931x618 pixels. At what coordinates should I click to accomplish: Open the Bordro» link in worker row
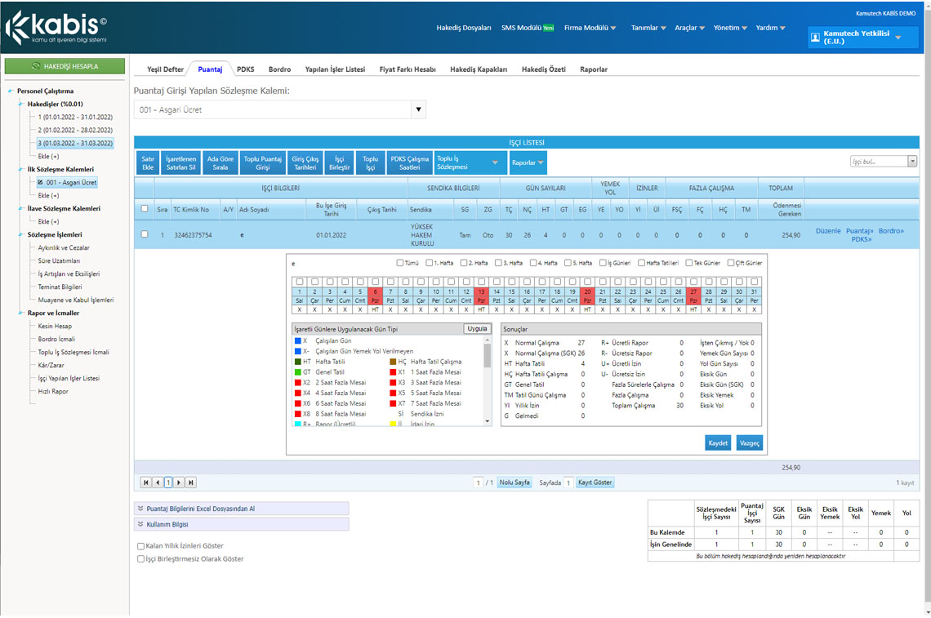(x=891, y=231)
